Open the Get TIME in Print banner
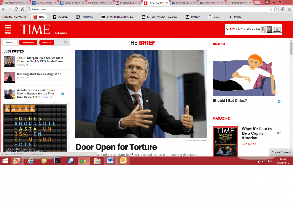 (253, 29)
